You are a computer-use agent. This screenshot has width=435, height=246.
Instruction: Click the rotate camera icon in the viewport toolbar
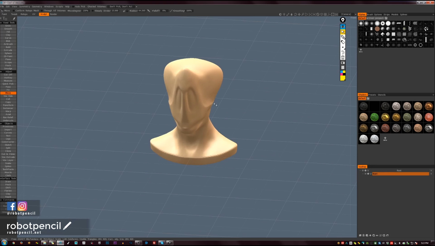(x=295, y=14)
